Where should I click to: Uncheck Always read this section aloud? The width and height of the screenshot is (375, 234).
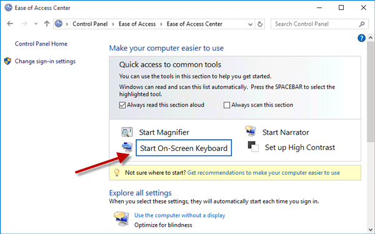pos(122,105)
